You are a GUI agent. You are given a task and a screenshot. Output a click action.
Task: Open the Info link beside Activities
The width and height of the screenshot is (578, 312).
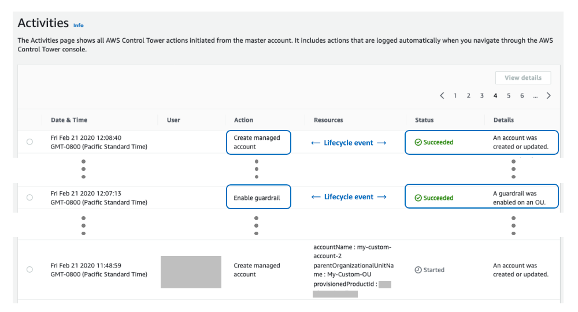[78, 25]
